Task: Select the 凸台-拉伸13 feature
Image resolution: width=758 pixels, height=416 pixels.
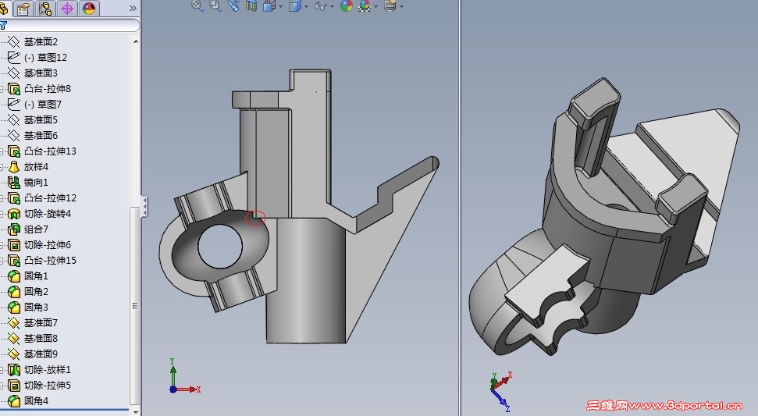Action: [50, 151]
